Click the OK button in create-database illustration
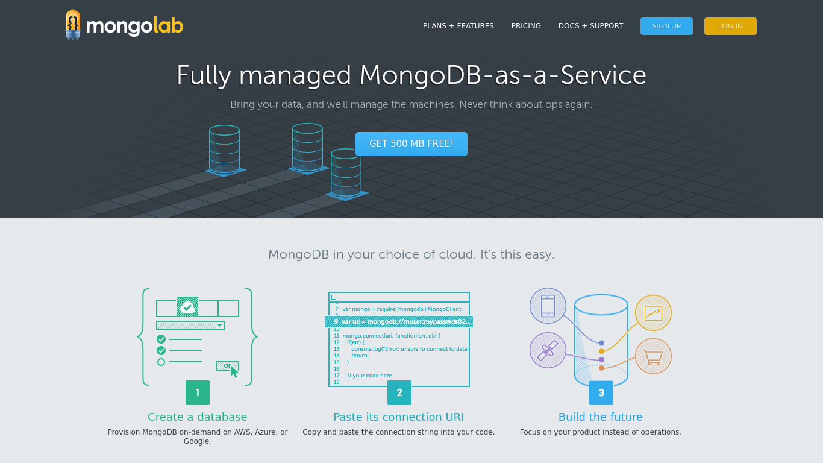This screenshot has width=823, height=463. coord(227,366)
